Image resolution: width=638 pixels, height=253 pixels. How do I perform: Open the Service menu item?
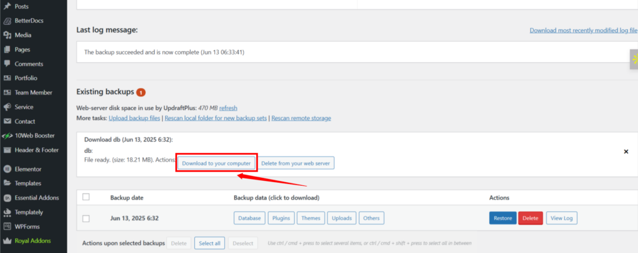24,107
